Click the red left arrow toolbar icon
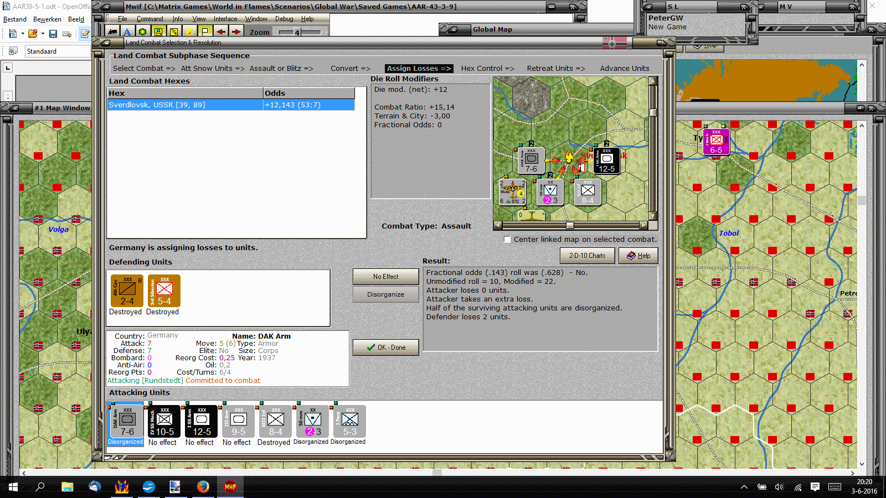 point(221,32)
